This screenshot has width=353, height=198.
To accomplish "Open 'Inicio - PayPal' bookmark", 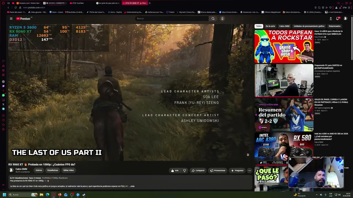I will pos(115,12).
